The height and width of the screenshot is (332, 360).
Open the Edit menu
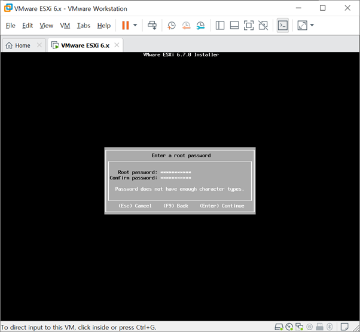click(28, 26)
